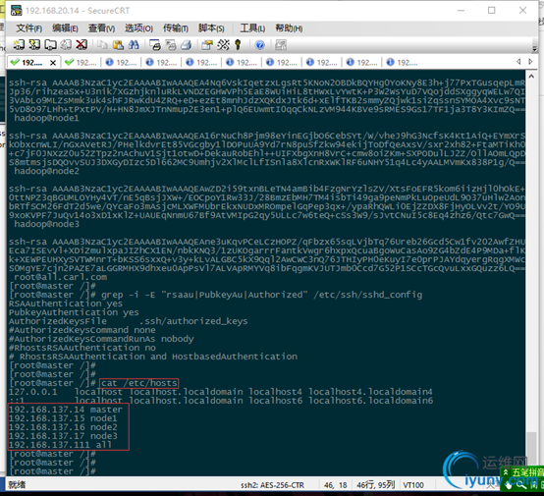Click the #AuthorizedKeysCommandRunAs nobody line
The width and height of the screenshot is (544, 496).
click(x=101, y=339)
